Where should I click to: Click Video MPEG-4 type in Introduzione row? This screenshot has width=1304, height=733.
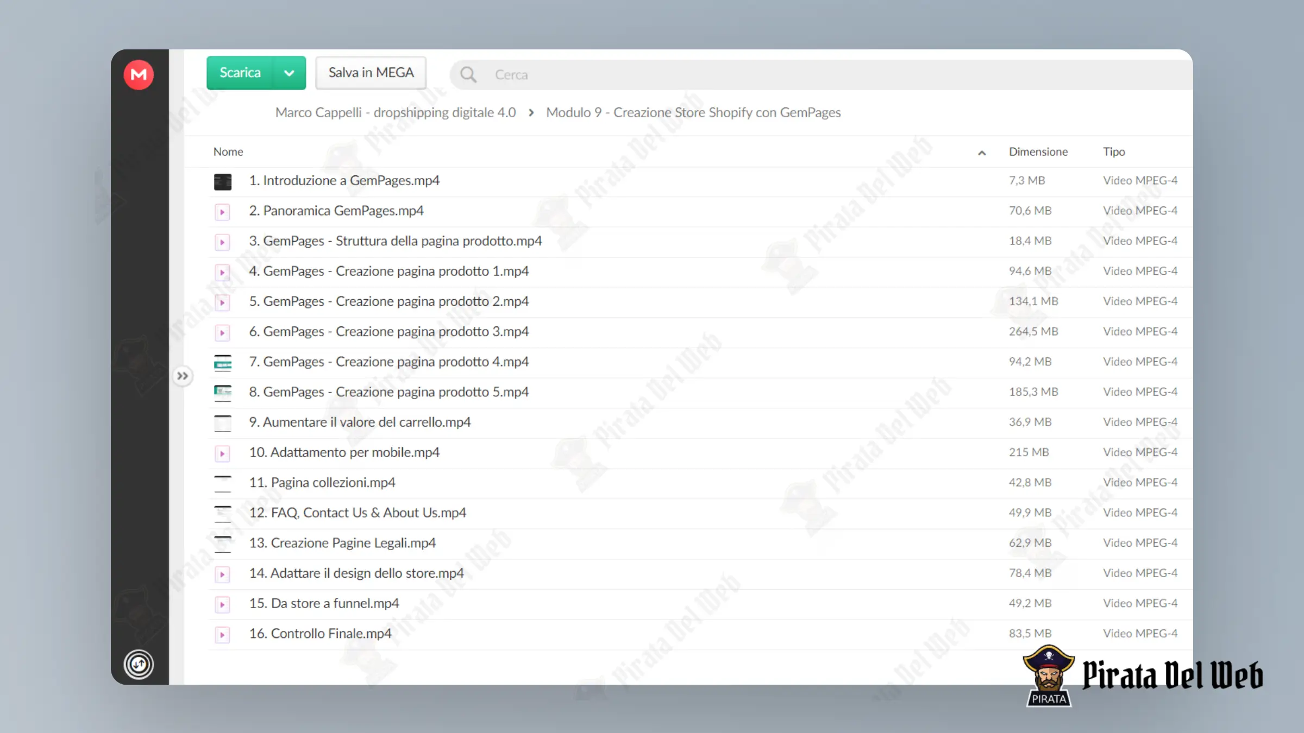point(1140,180)
